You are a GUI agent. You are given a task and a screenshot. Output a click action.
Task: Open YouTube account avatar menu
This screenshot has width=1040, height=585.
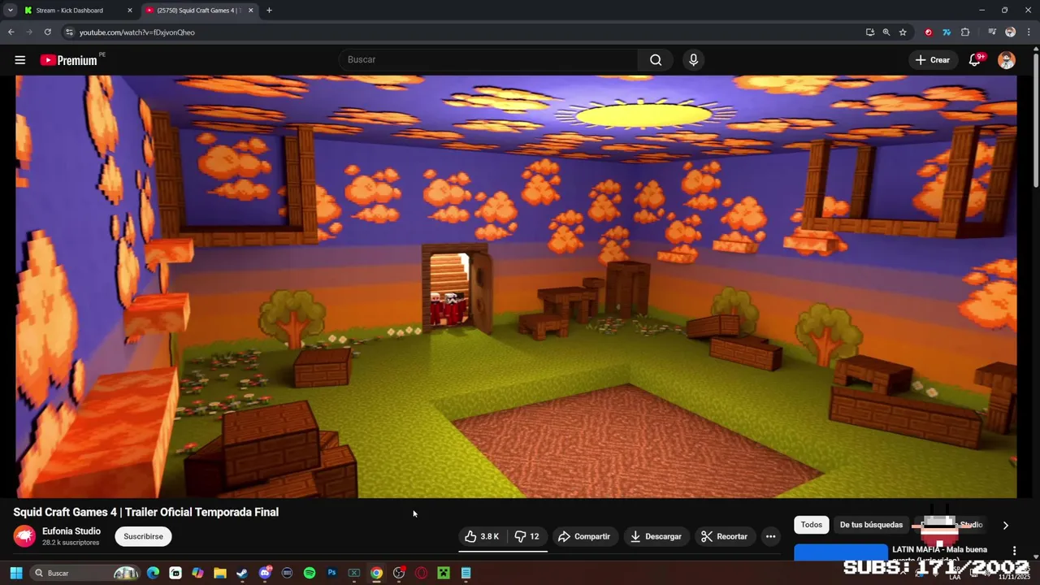point(1007,60)
